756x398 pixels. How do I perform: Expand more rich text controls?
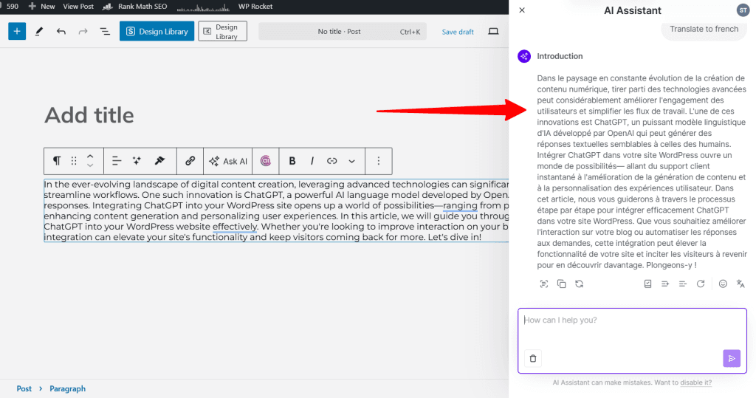pyautogui.click(x=352, y=161)
